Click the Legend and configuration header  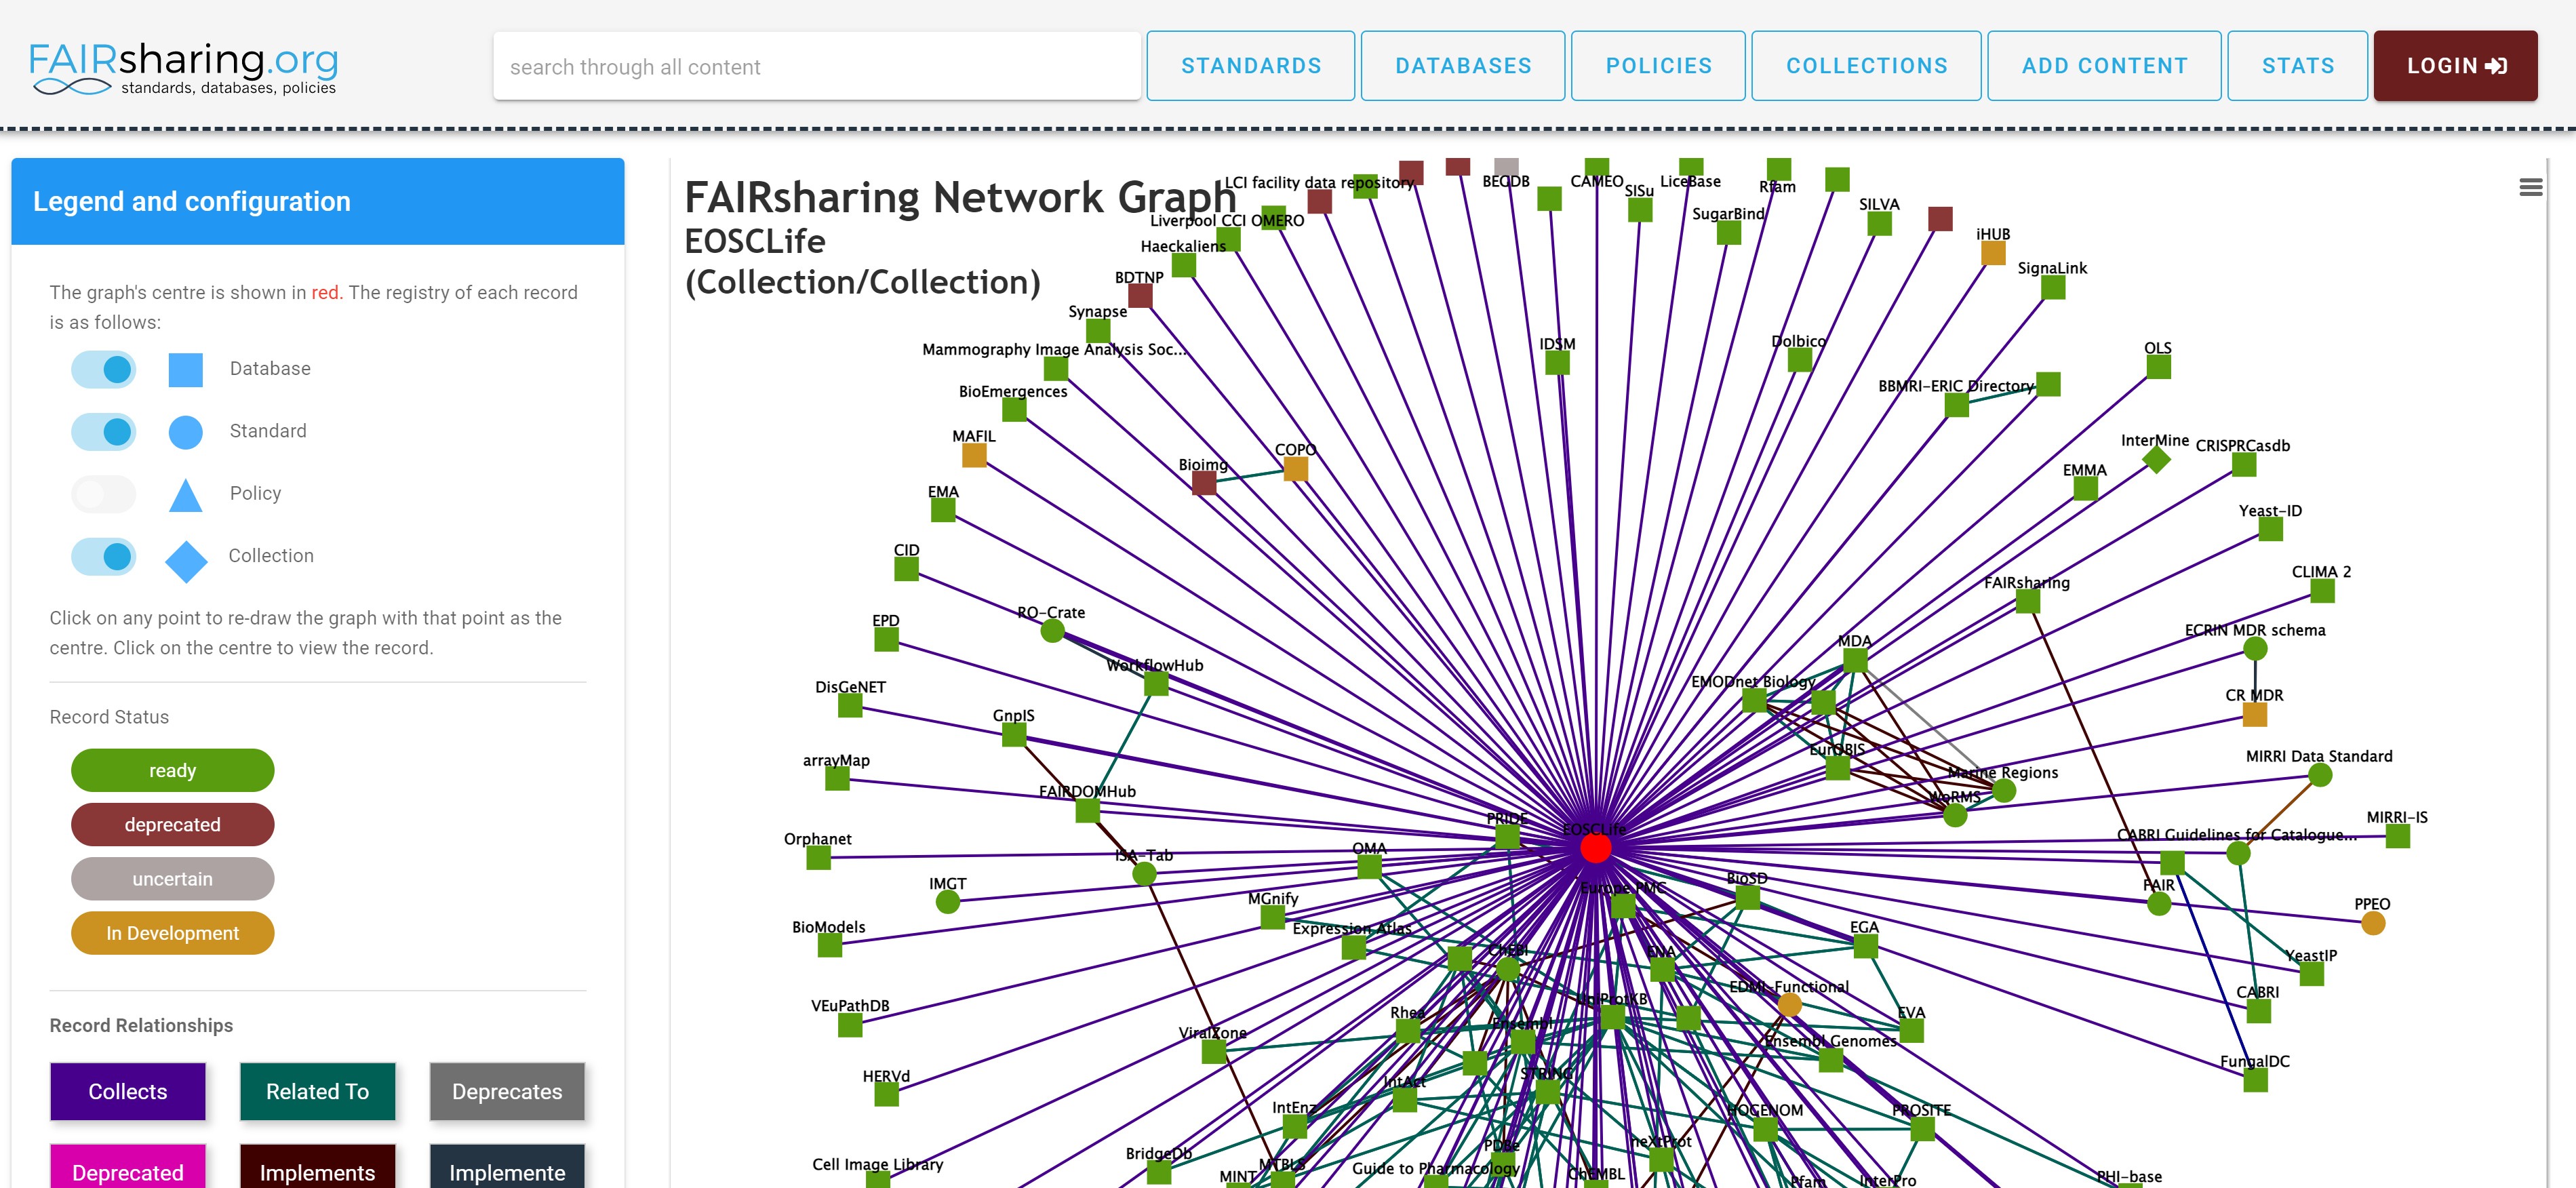(x=318, y=201)
